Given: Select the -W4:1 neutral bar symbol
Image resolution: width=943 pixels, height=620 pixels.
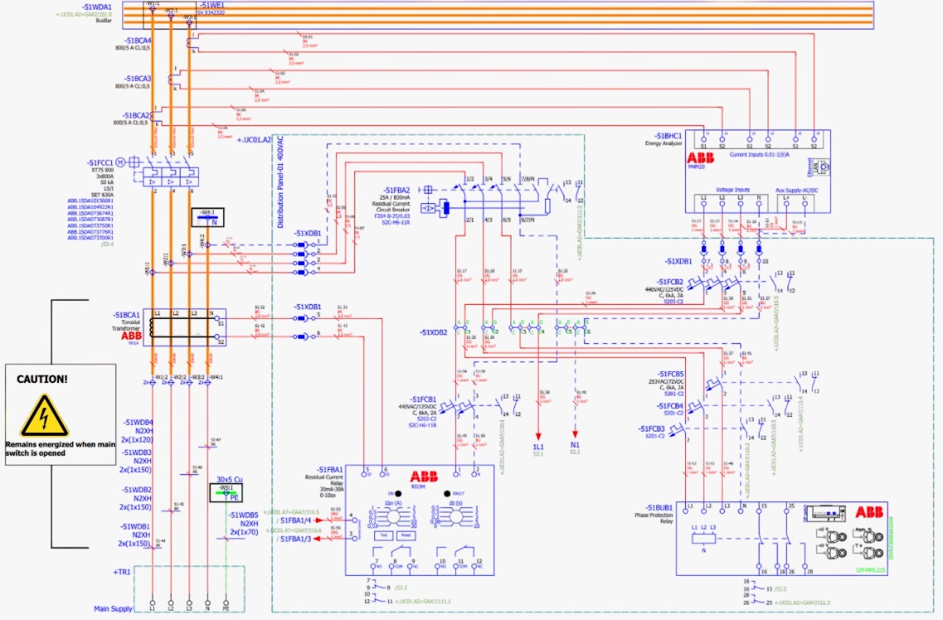Looking at the screenshot, I should pyautogui.click(x=208, y=217).
